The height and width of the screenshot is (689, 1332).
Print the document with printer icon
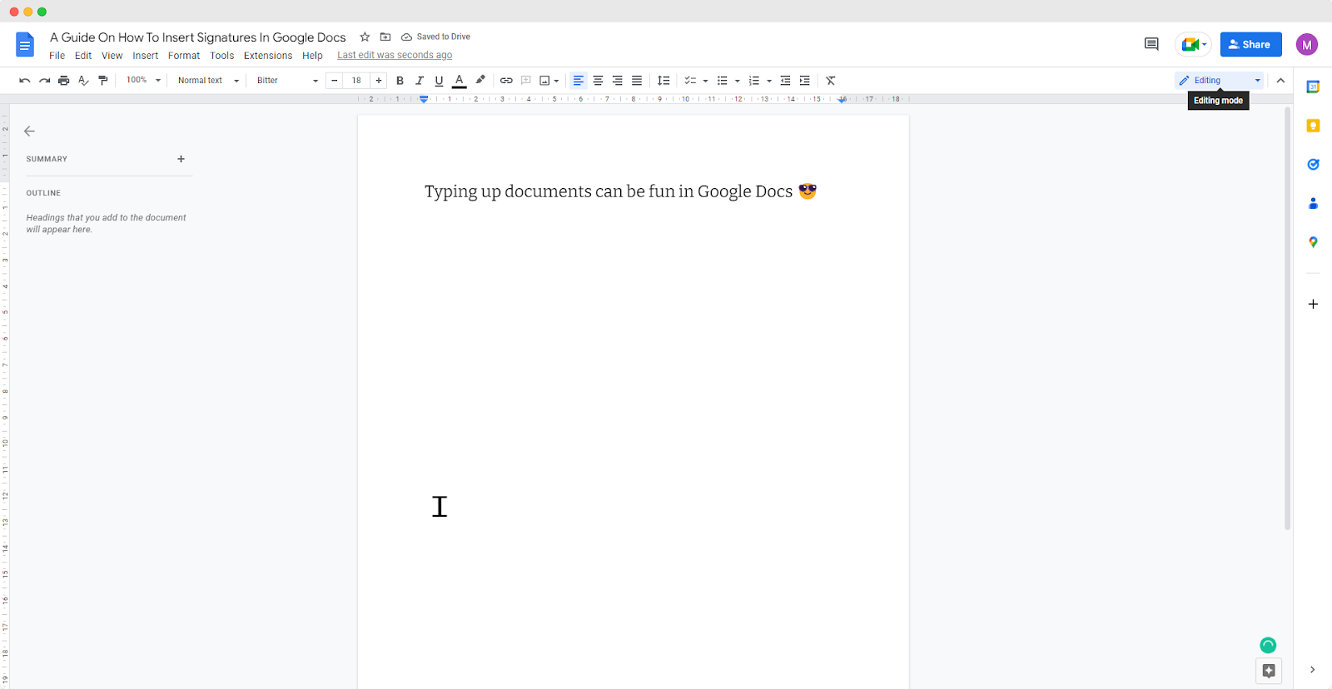coord(63,81)
